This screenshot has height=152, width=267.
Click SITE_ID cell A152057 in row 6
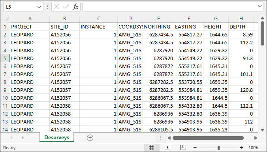tap(64, 66)
